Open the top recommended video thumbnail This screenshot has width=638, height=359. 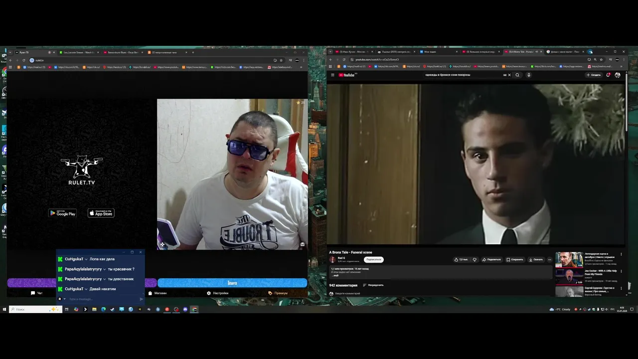[x=569, y=260]
